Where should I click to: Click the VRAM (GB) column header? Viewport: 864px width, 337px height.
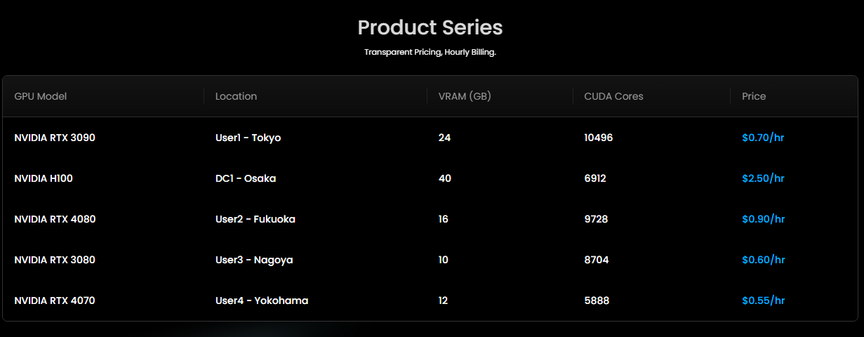click(x=464, y=96)
